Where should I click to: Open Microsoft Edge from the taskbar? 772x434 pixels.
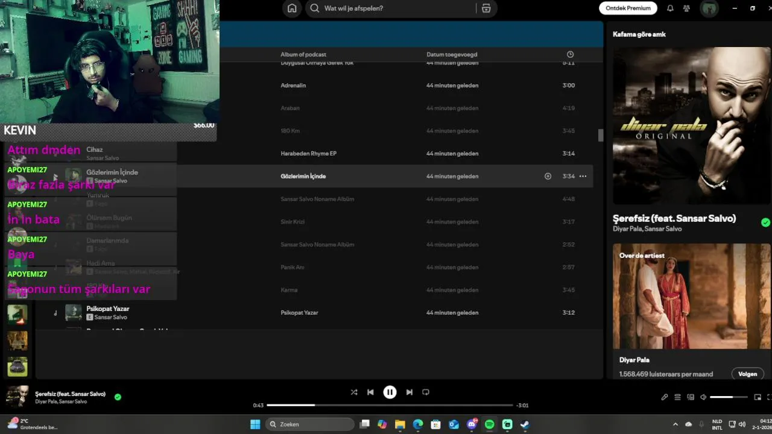point(418,424)
